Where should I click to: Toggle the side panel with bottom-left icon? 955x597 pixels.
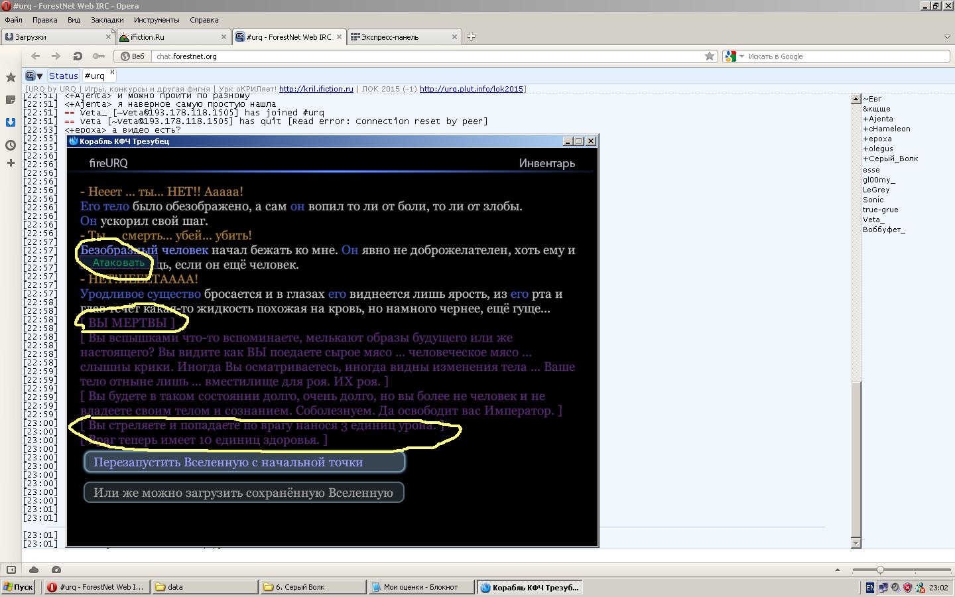click(11, 570)
